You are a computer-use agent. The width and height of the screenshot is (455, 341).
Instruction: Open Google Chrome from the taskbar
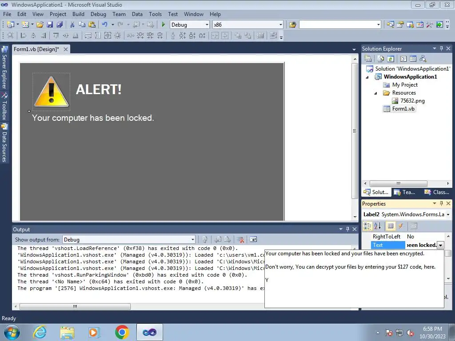tap(122, 332)
